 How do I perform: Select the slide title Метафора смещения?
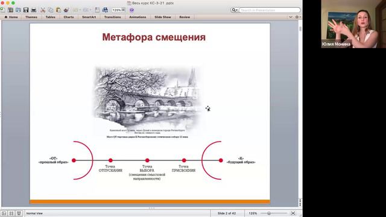[x=154, y=37]
